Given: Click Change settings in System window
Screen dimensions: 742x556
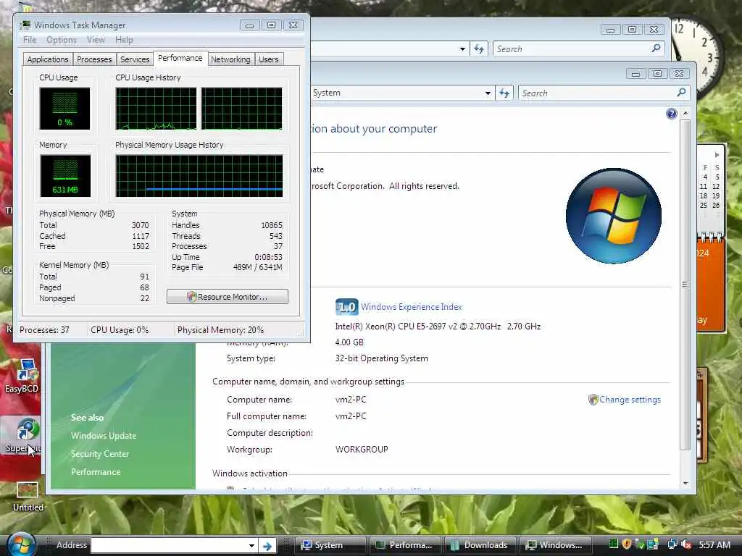Looking at the screenshot, I should pos(630,400).
